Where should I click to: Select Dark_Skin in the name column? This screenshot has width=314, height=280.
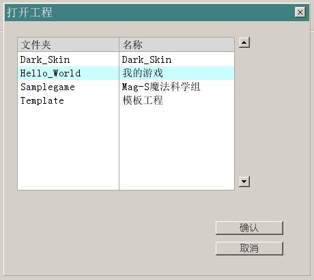coord(147,60)
